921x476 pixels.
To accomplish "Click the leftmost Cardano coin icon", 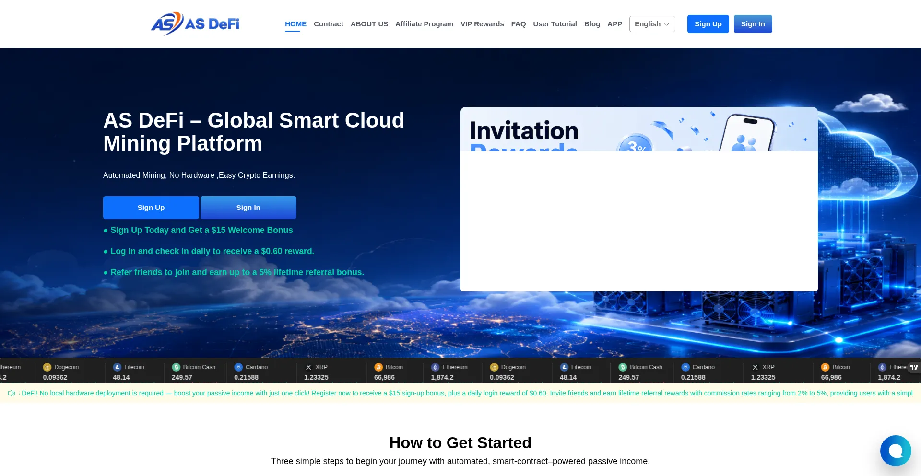I will [x=238, y=367].
